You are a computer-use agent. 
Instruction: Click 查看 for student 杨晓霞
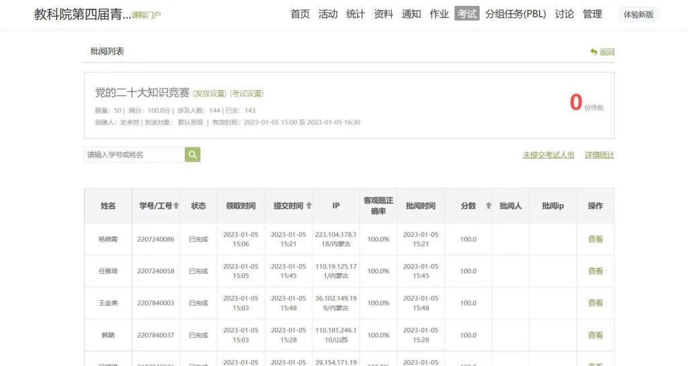coord(595,239)
